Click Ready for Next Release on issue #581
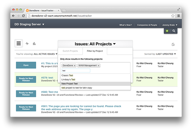The width and height of the screenshot is (192, 131). pyautogui.click(x=26, y=108)
